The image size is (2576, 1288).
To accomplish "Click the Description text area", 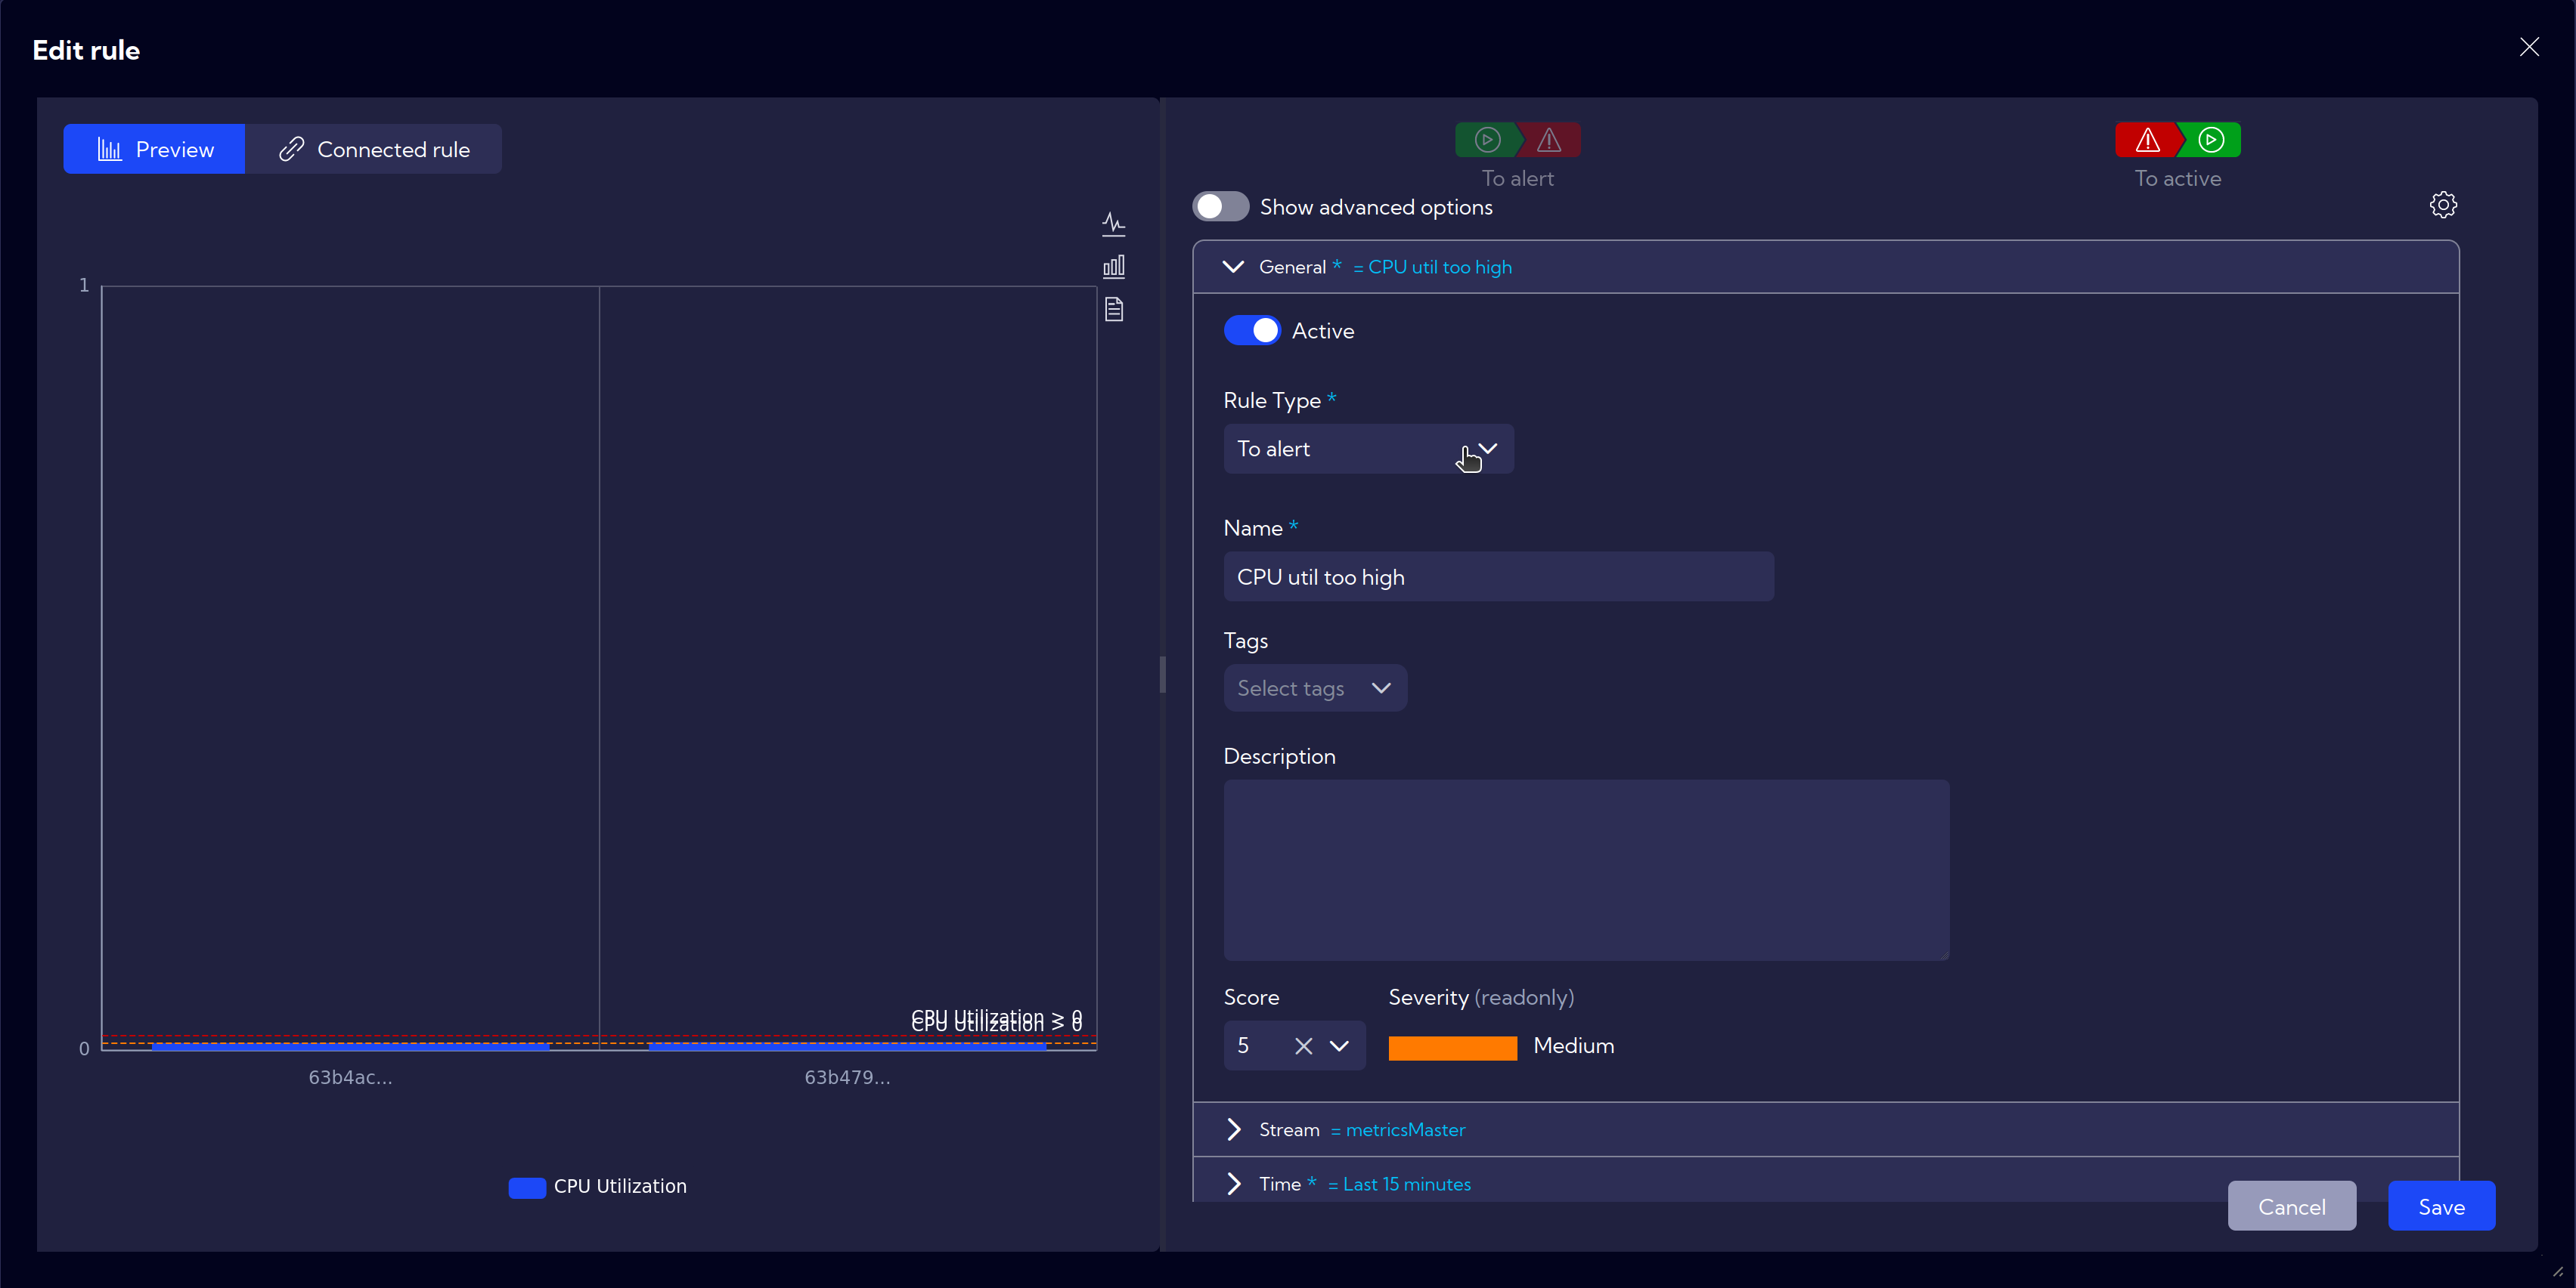I will (1586, 869).
